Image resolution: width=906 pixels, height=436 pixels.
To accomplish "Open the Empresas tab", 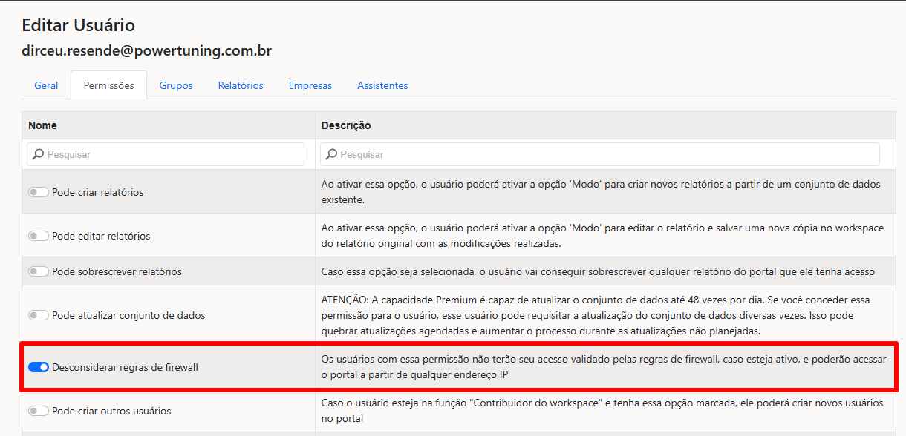I will coord(310,85).
